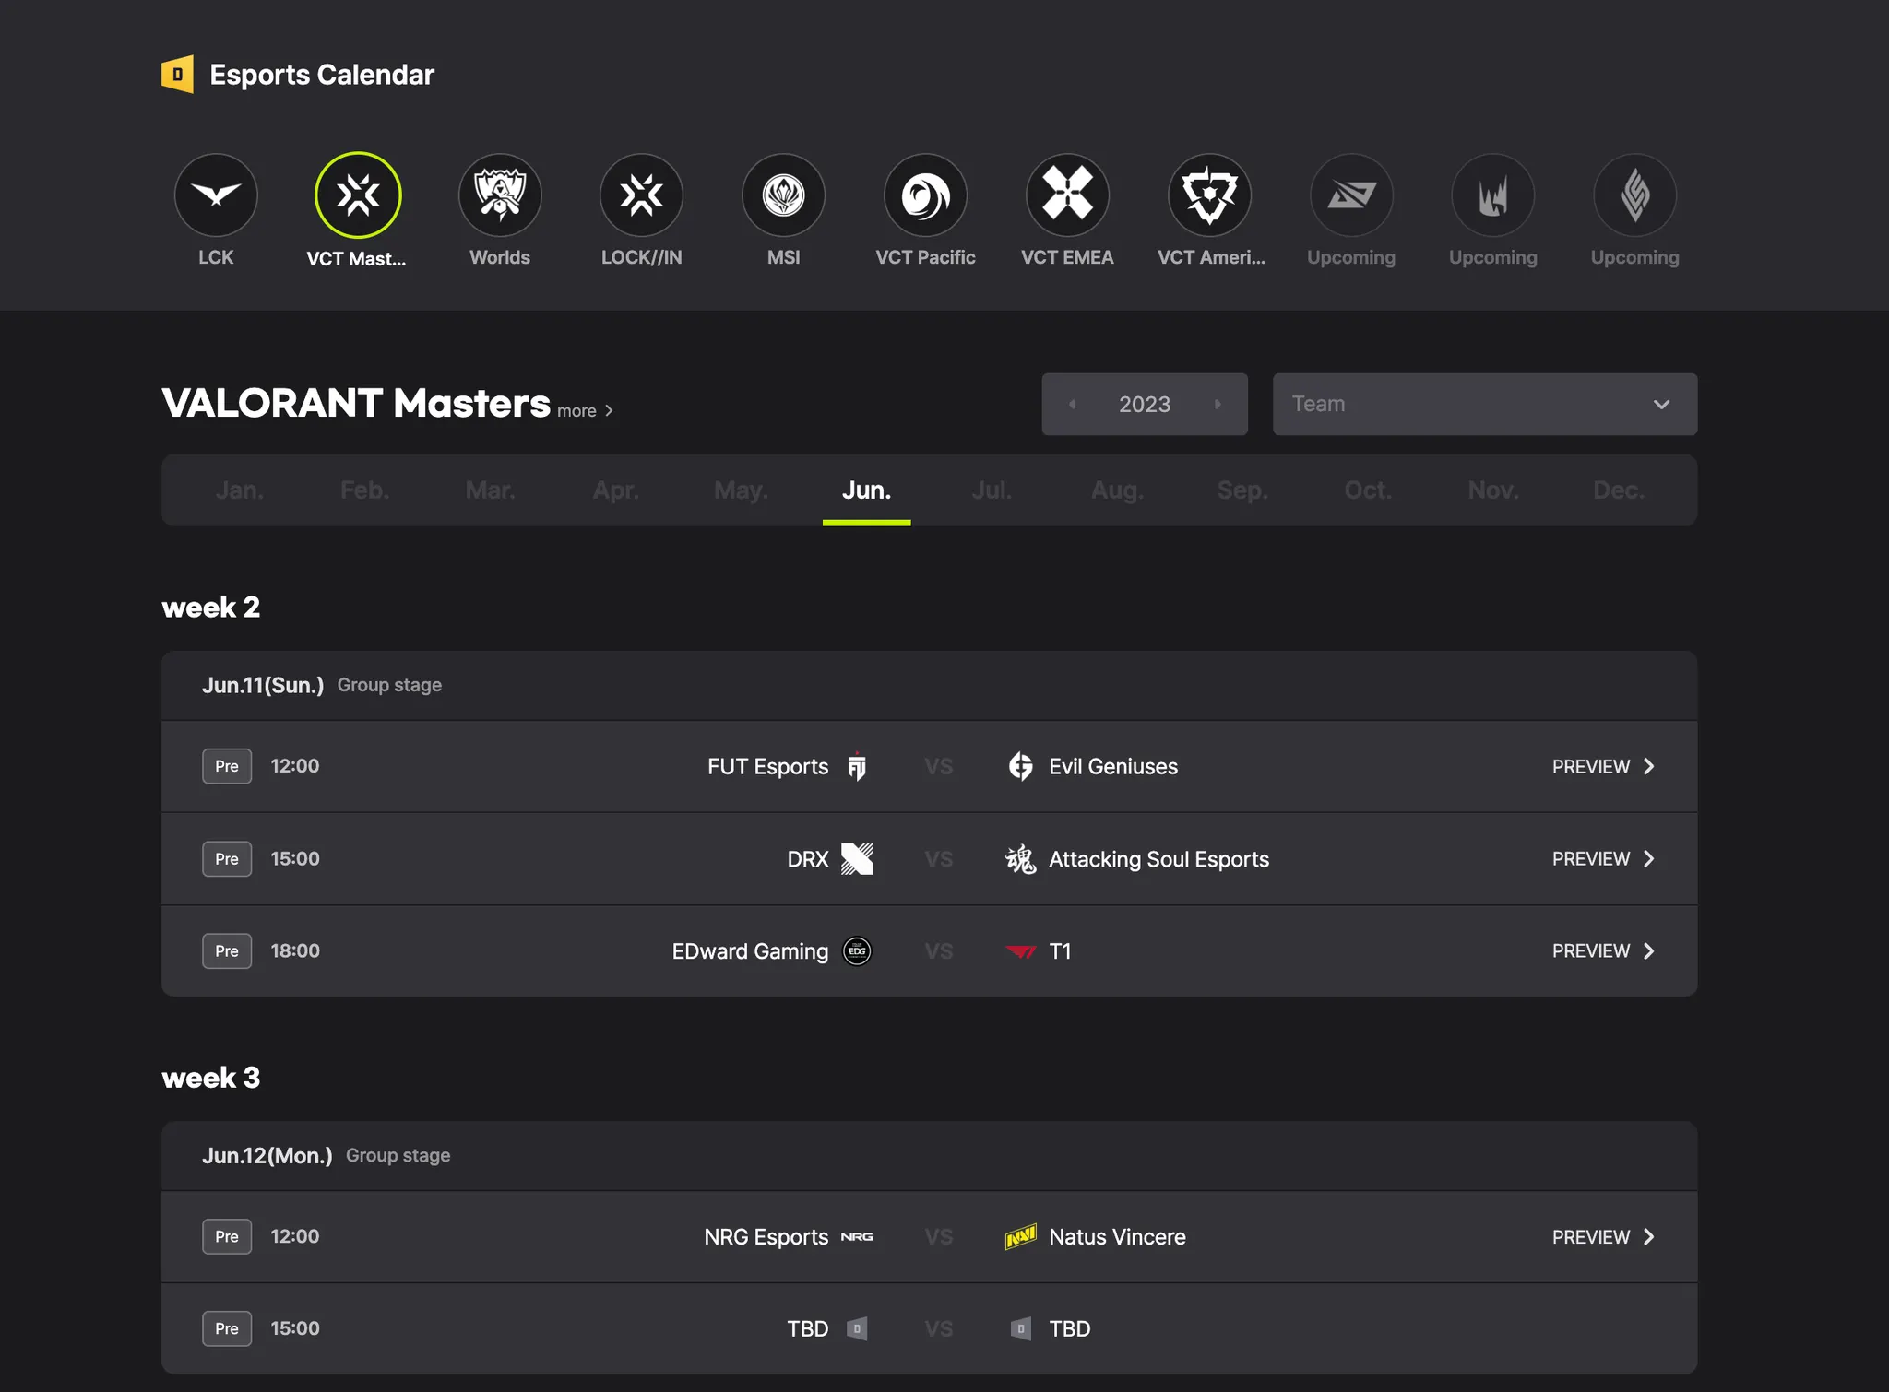Open the VCT Pacific league icon
The height and width of the screenshot is (1392, 1889).
(925, 195)
